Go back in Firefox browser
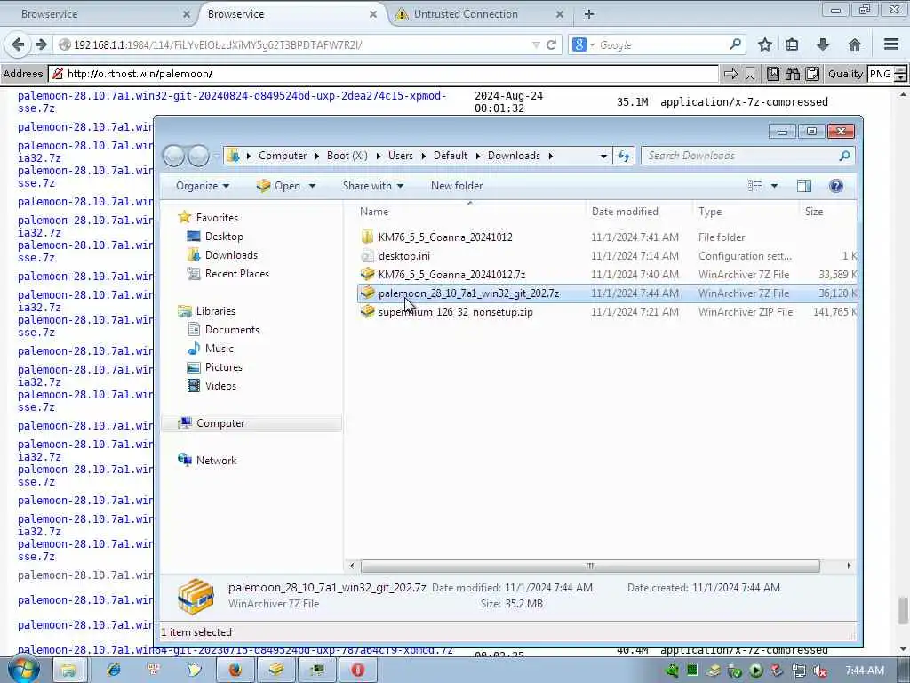 coord(18,44)
